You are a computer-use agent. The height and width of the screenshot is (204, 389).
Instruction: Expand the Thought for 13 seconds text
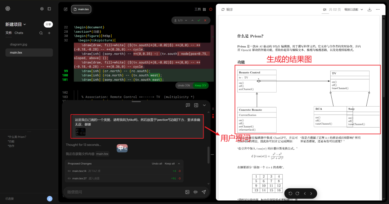[x=83, y=145]
